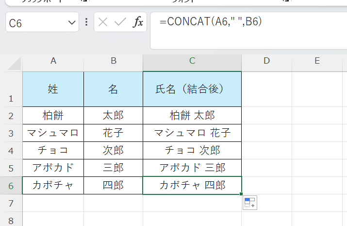Viewport: 347px width, 226px height.
Task: Click the name box resize dots handle
Action: click(86, 22)
